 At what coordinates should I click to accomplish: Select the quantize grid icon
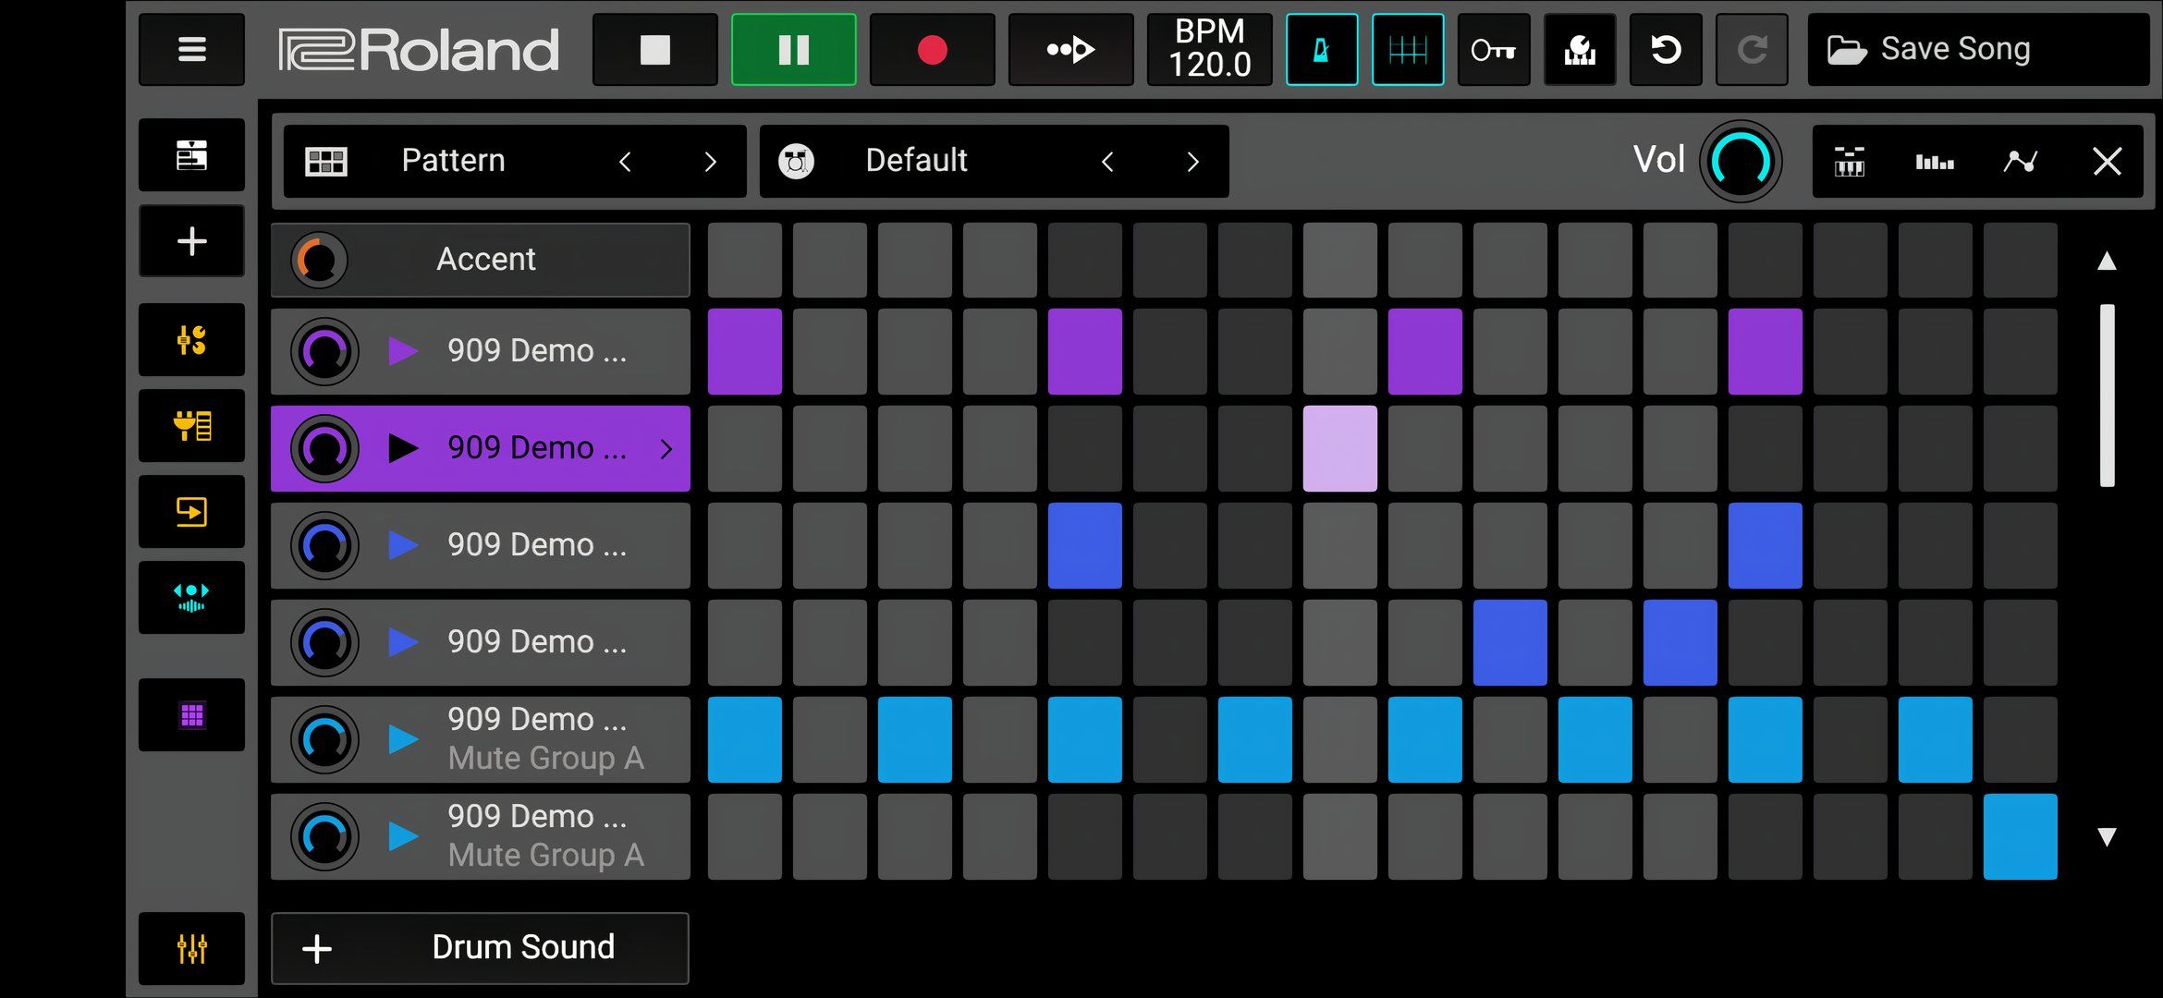(1406, 48)
